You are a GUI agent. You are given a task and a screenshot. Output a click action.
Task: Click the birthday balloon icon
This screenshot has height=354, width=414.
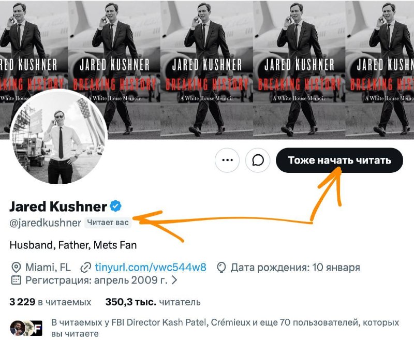point(221,268)
